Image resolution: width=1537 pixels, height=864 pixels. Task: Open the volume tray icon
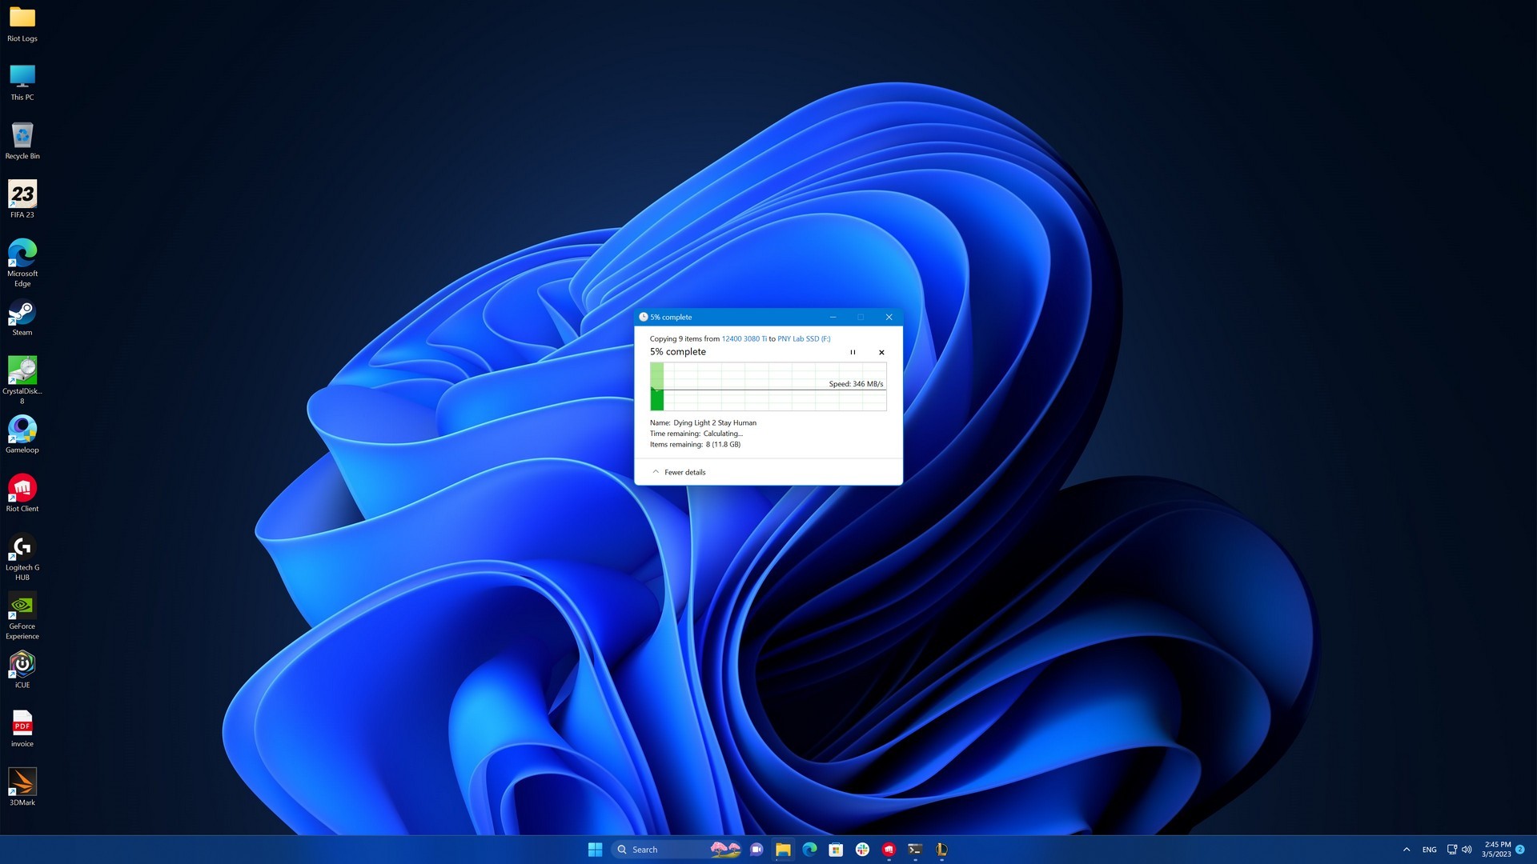click(1467, 850)
